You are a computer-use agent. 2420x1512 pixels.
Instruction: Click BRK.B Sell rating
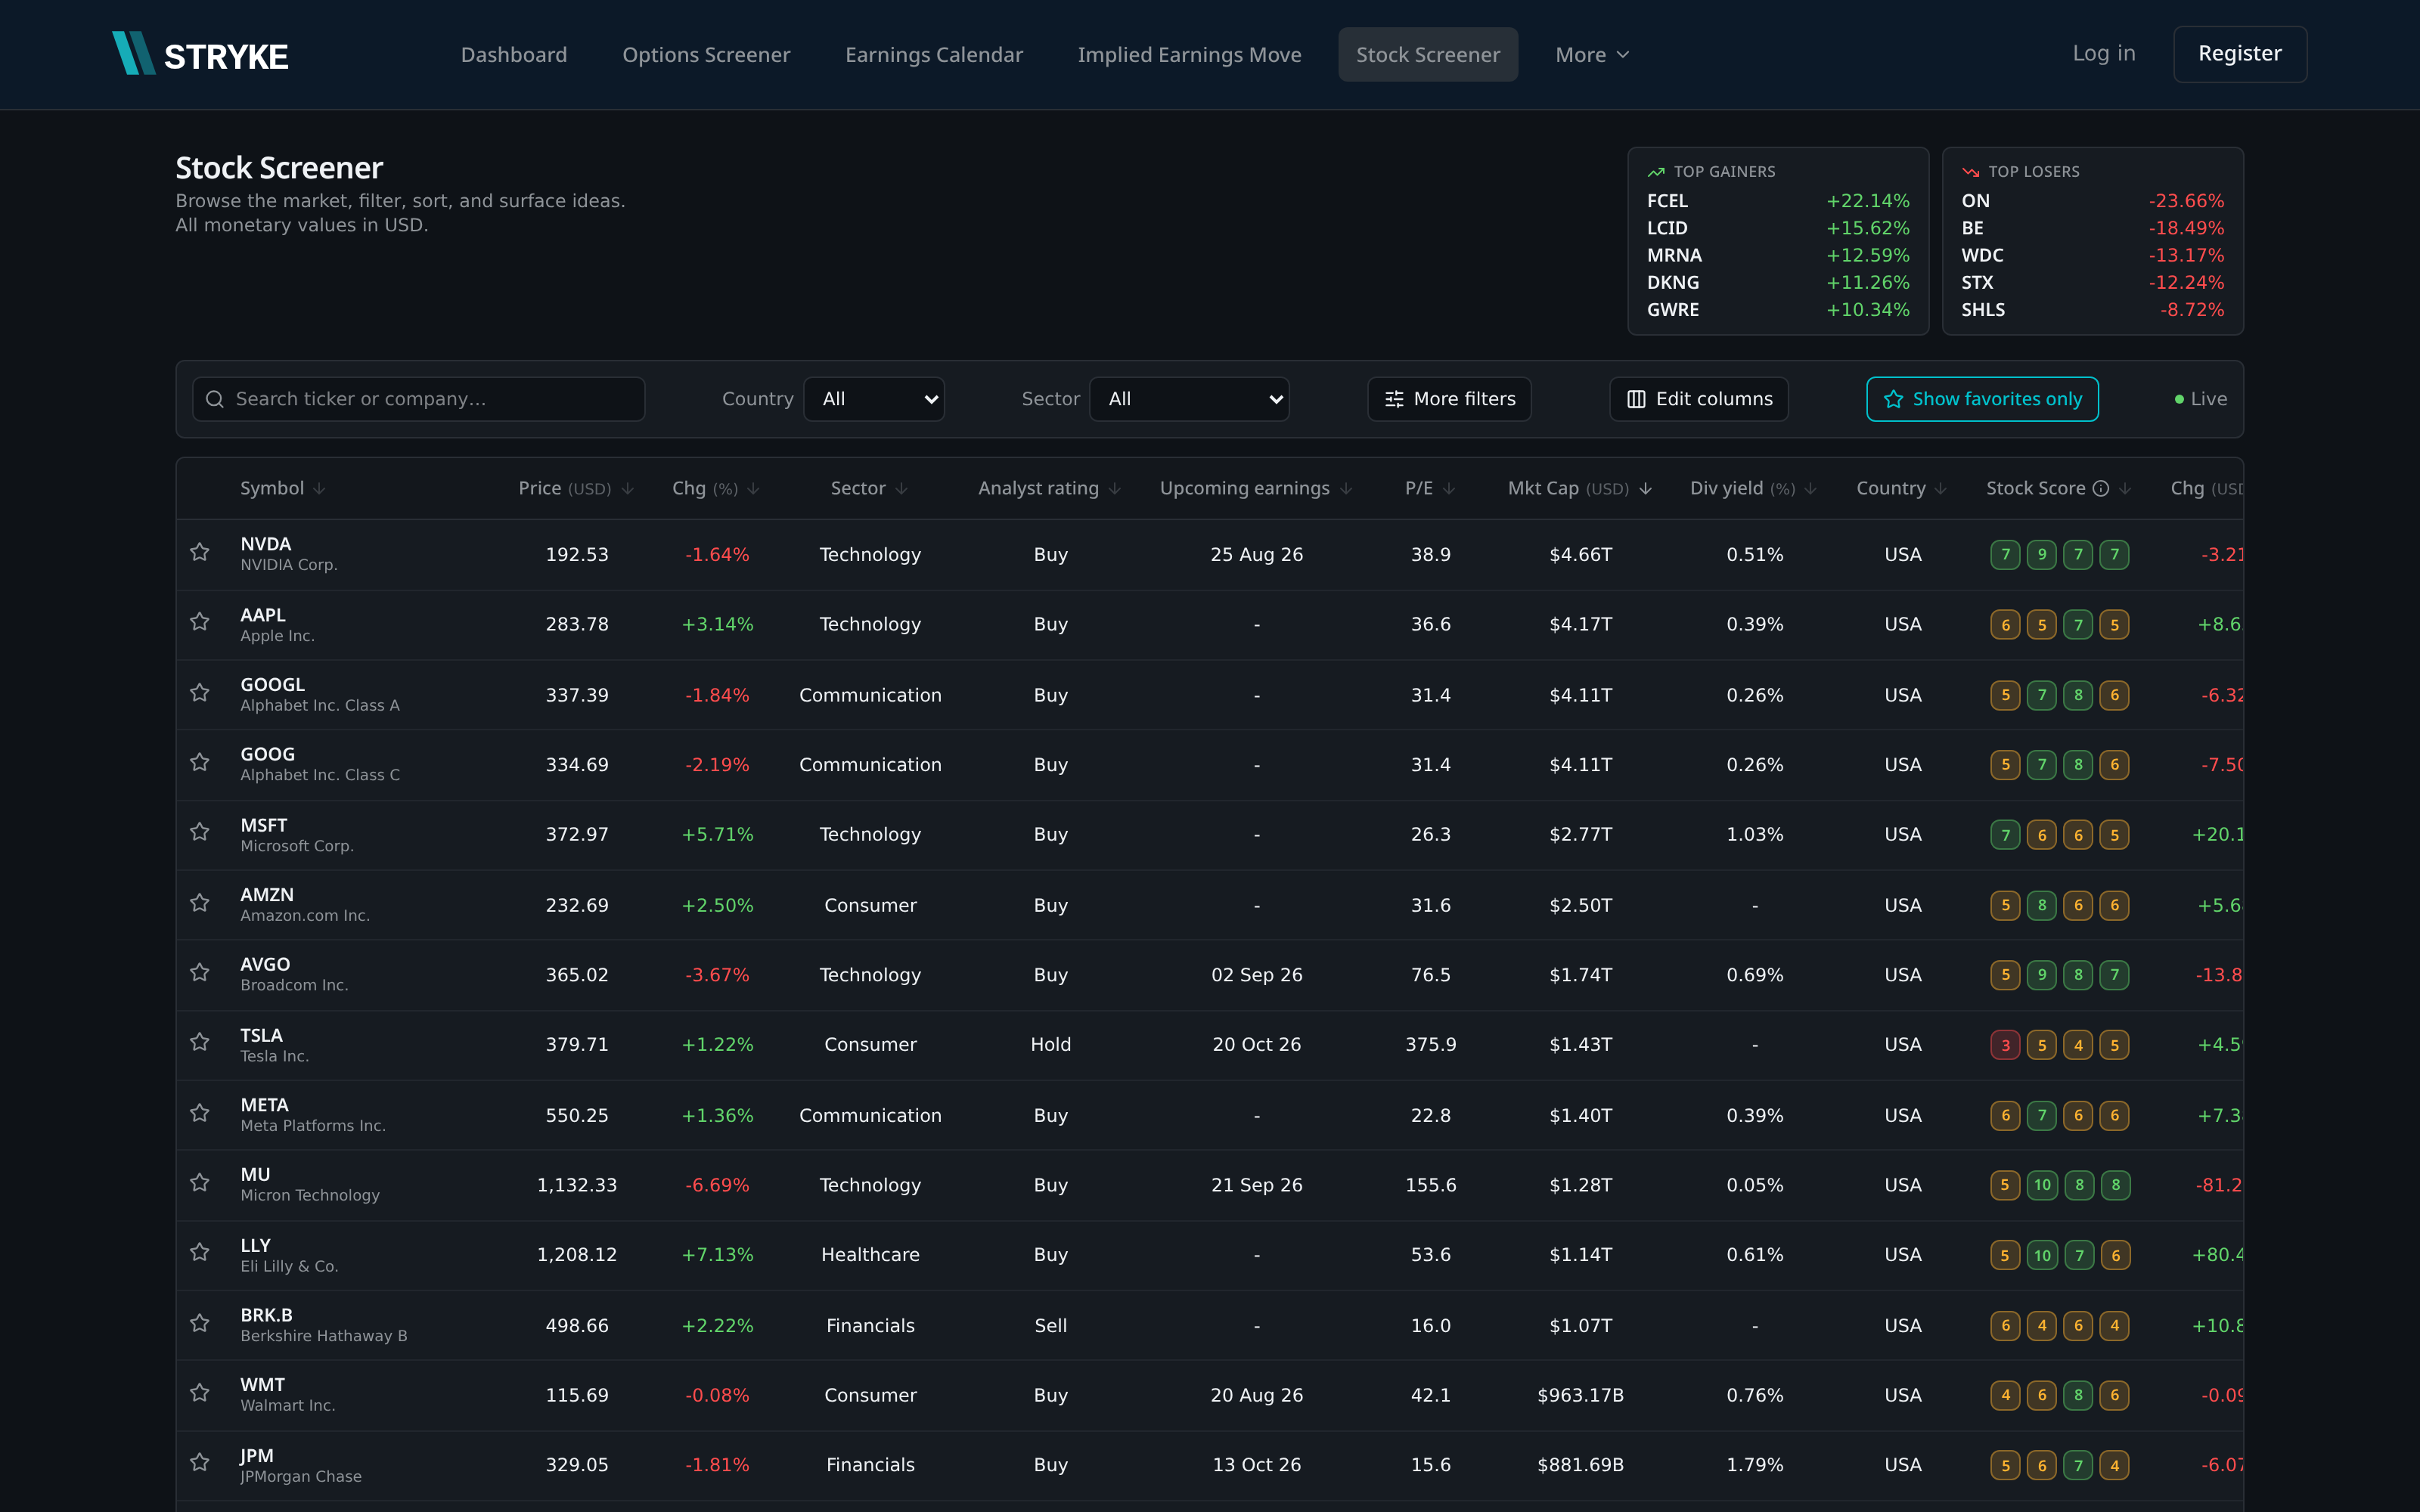1050,1325
